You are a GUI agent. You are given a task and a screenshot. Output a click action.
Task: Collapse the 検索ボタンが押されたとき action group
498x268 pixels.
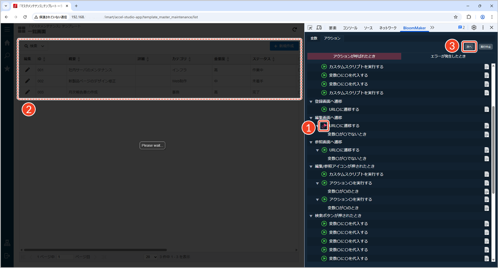point(311,216)
